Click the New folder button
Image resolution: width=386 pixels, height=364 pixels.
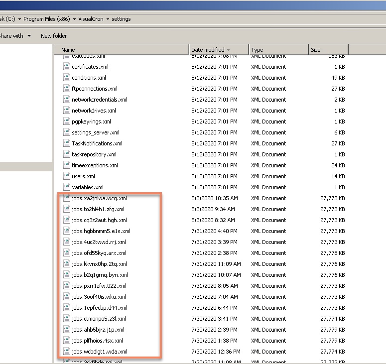coord(54,36)
